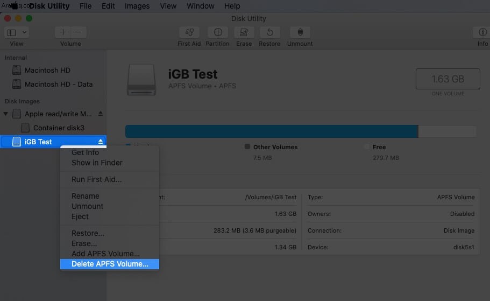490x301 pixels.
Task: Click the APFS Volume type value
Action: (456, 197)
